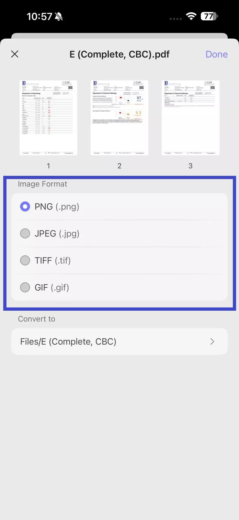This screenshot has height=520, width=239.
Task: Tap the Wi-Fi status icon
Action: tap(191, 16)
